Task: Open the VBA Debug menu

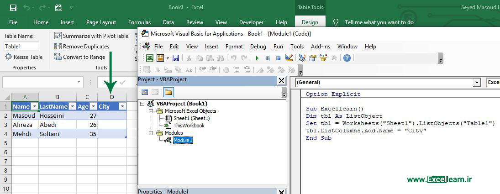Action: coord(258,47)
